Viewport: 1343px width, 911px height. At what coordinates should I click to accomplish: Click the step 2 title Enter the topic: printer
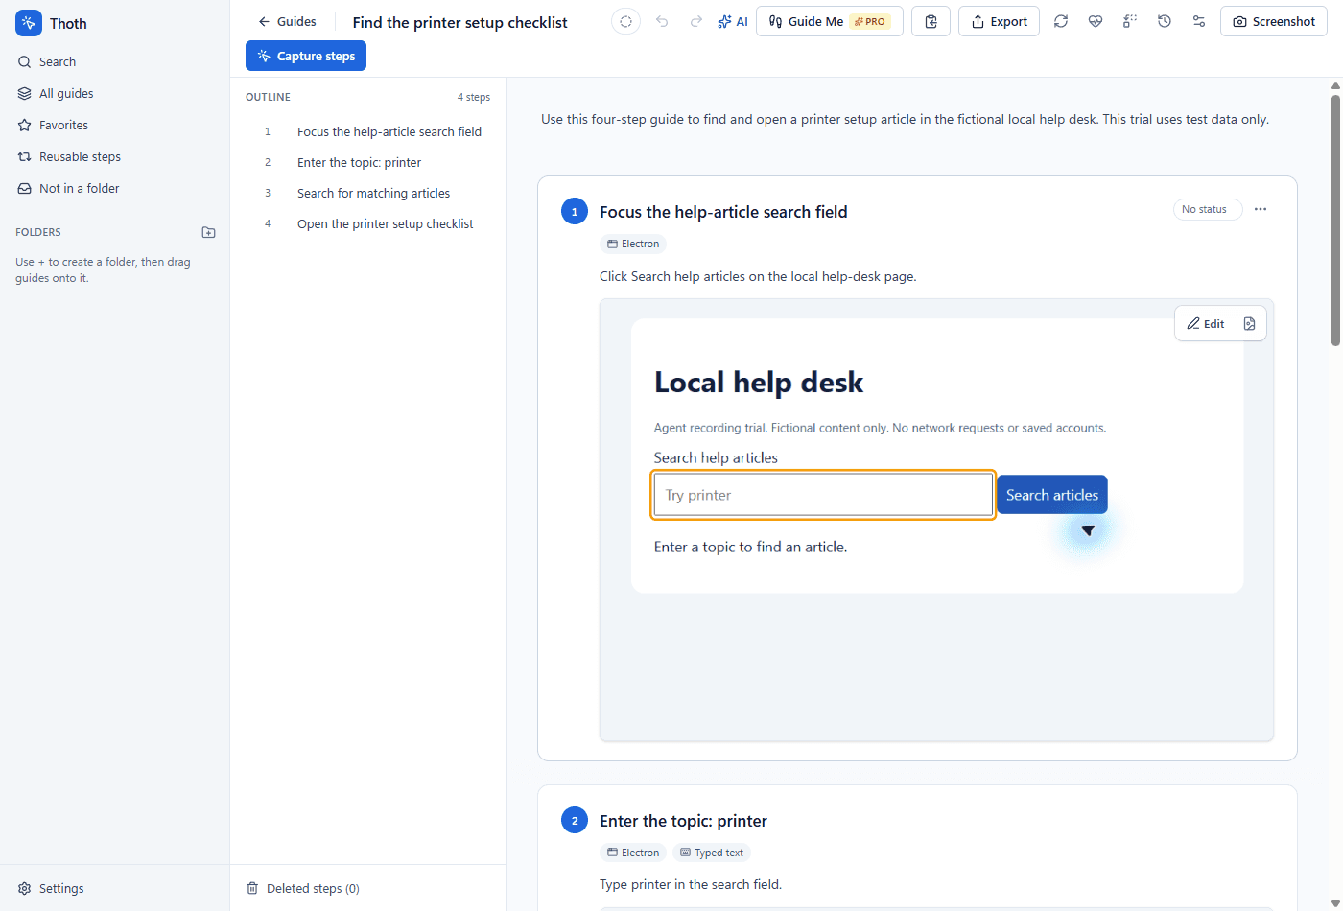pyautogui.click(x=683, y=821)
